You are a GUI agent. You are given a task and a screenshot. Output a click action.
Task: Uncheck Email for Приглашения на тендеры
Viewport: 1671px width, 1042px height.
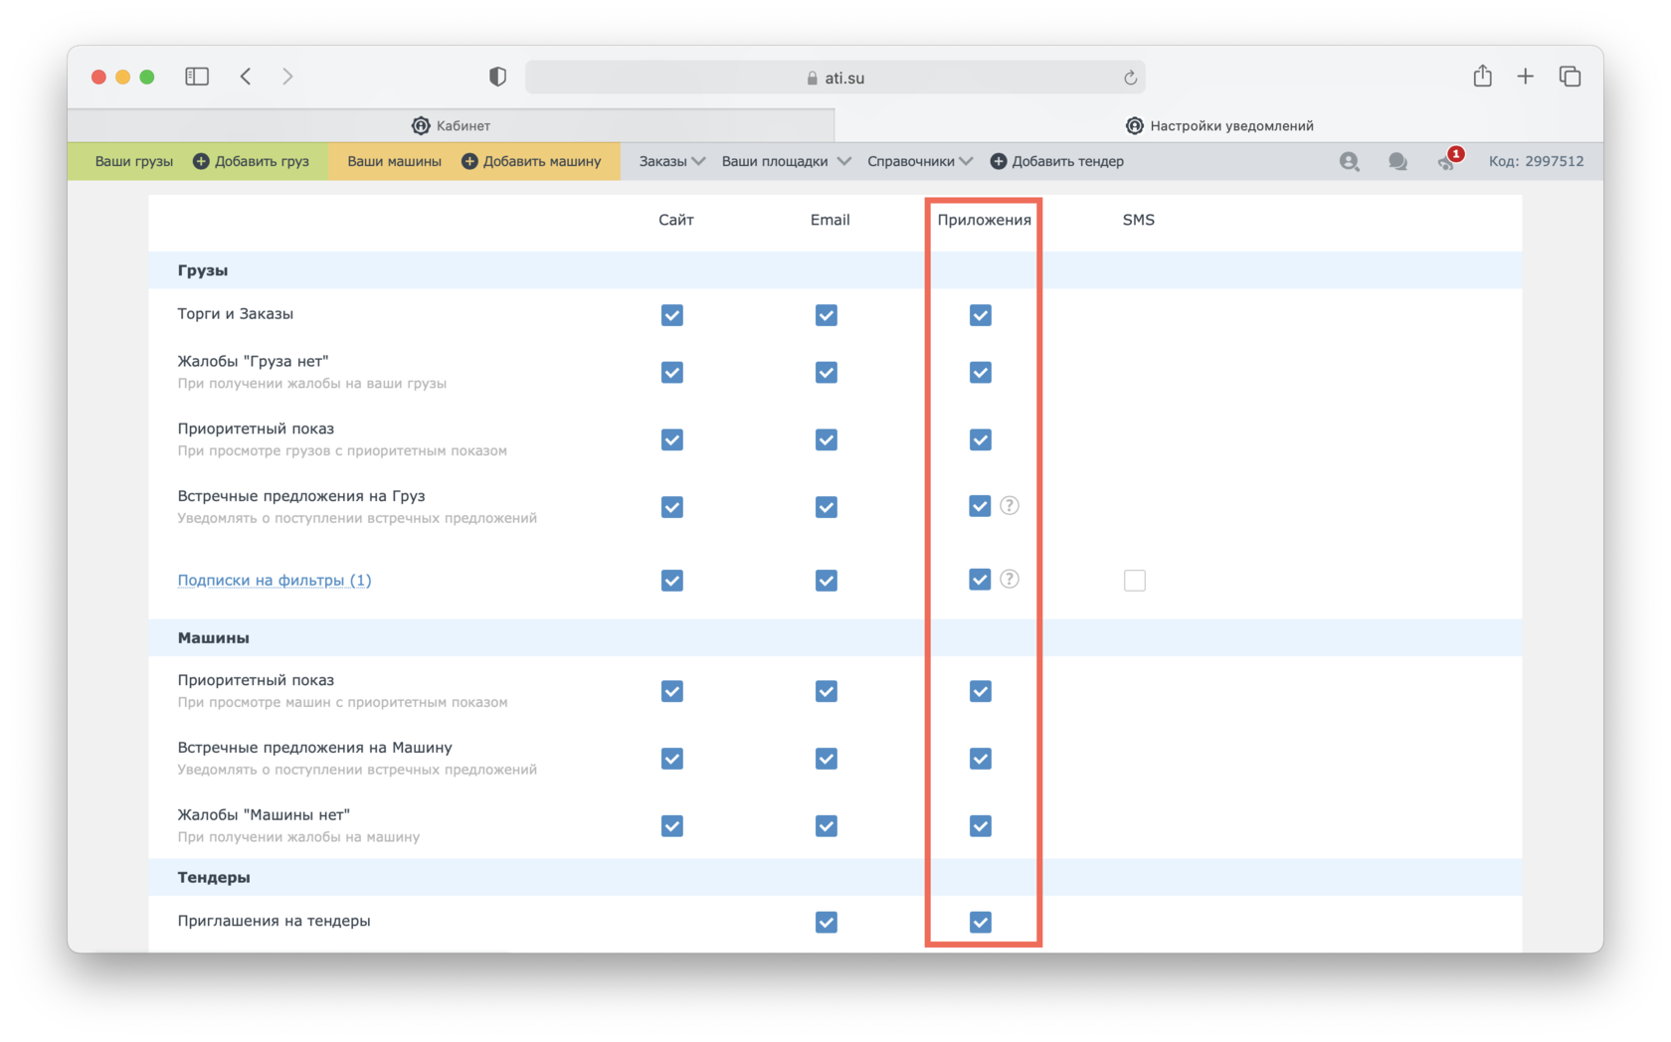point(827,923)
